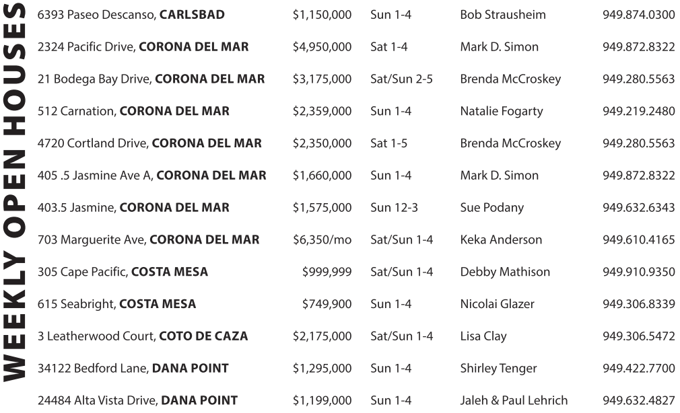Click the $749,900 price
Image resolution: width=680 pixels, height=413 pixels.
(327, 305)
